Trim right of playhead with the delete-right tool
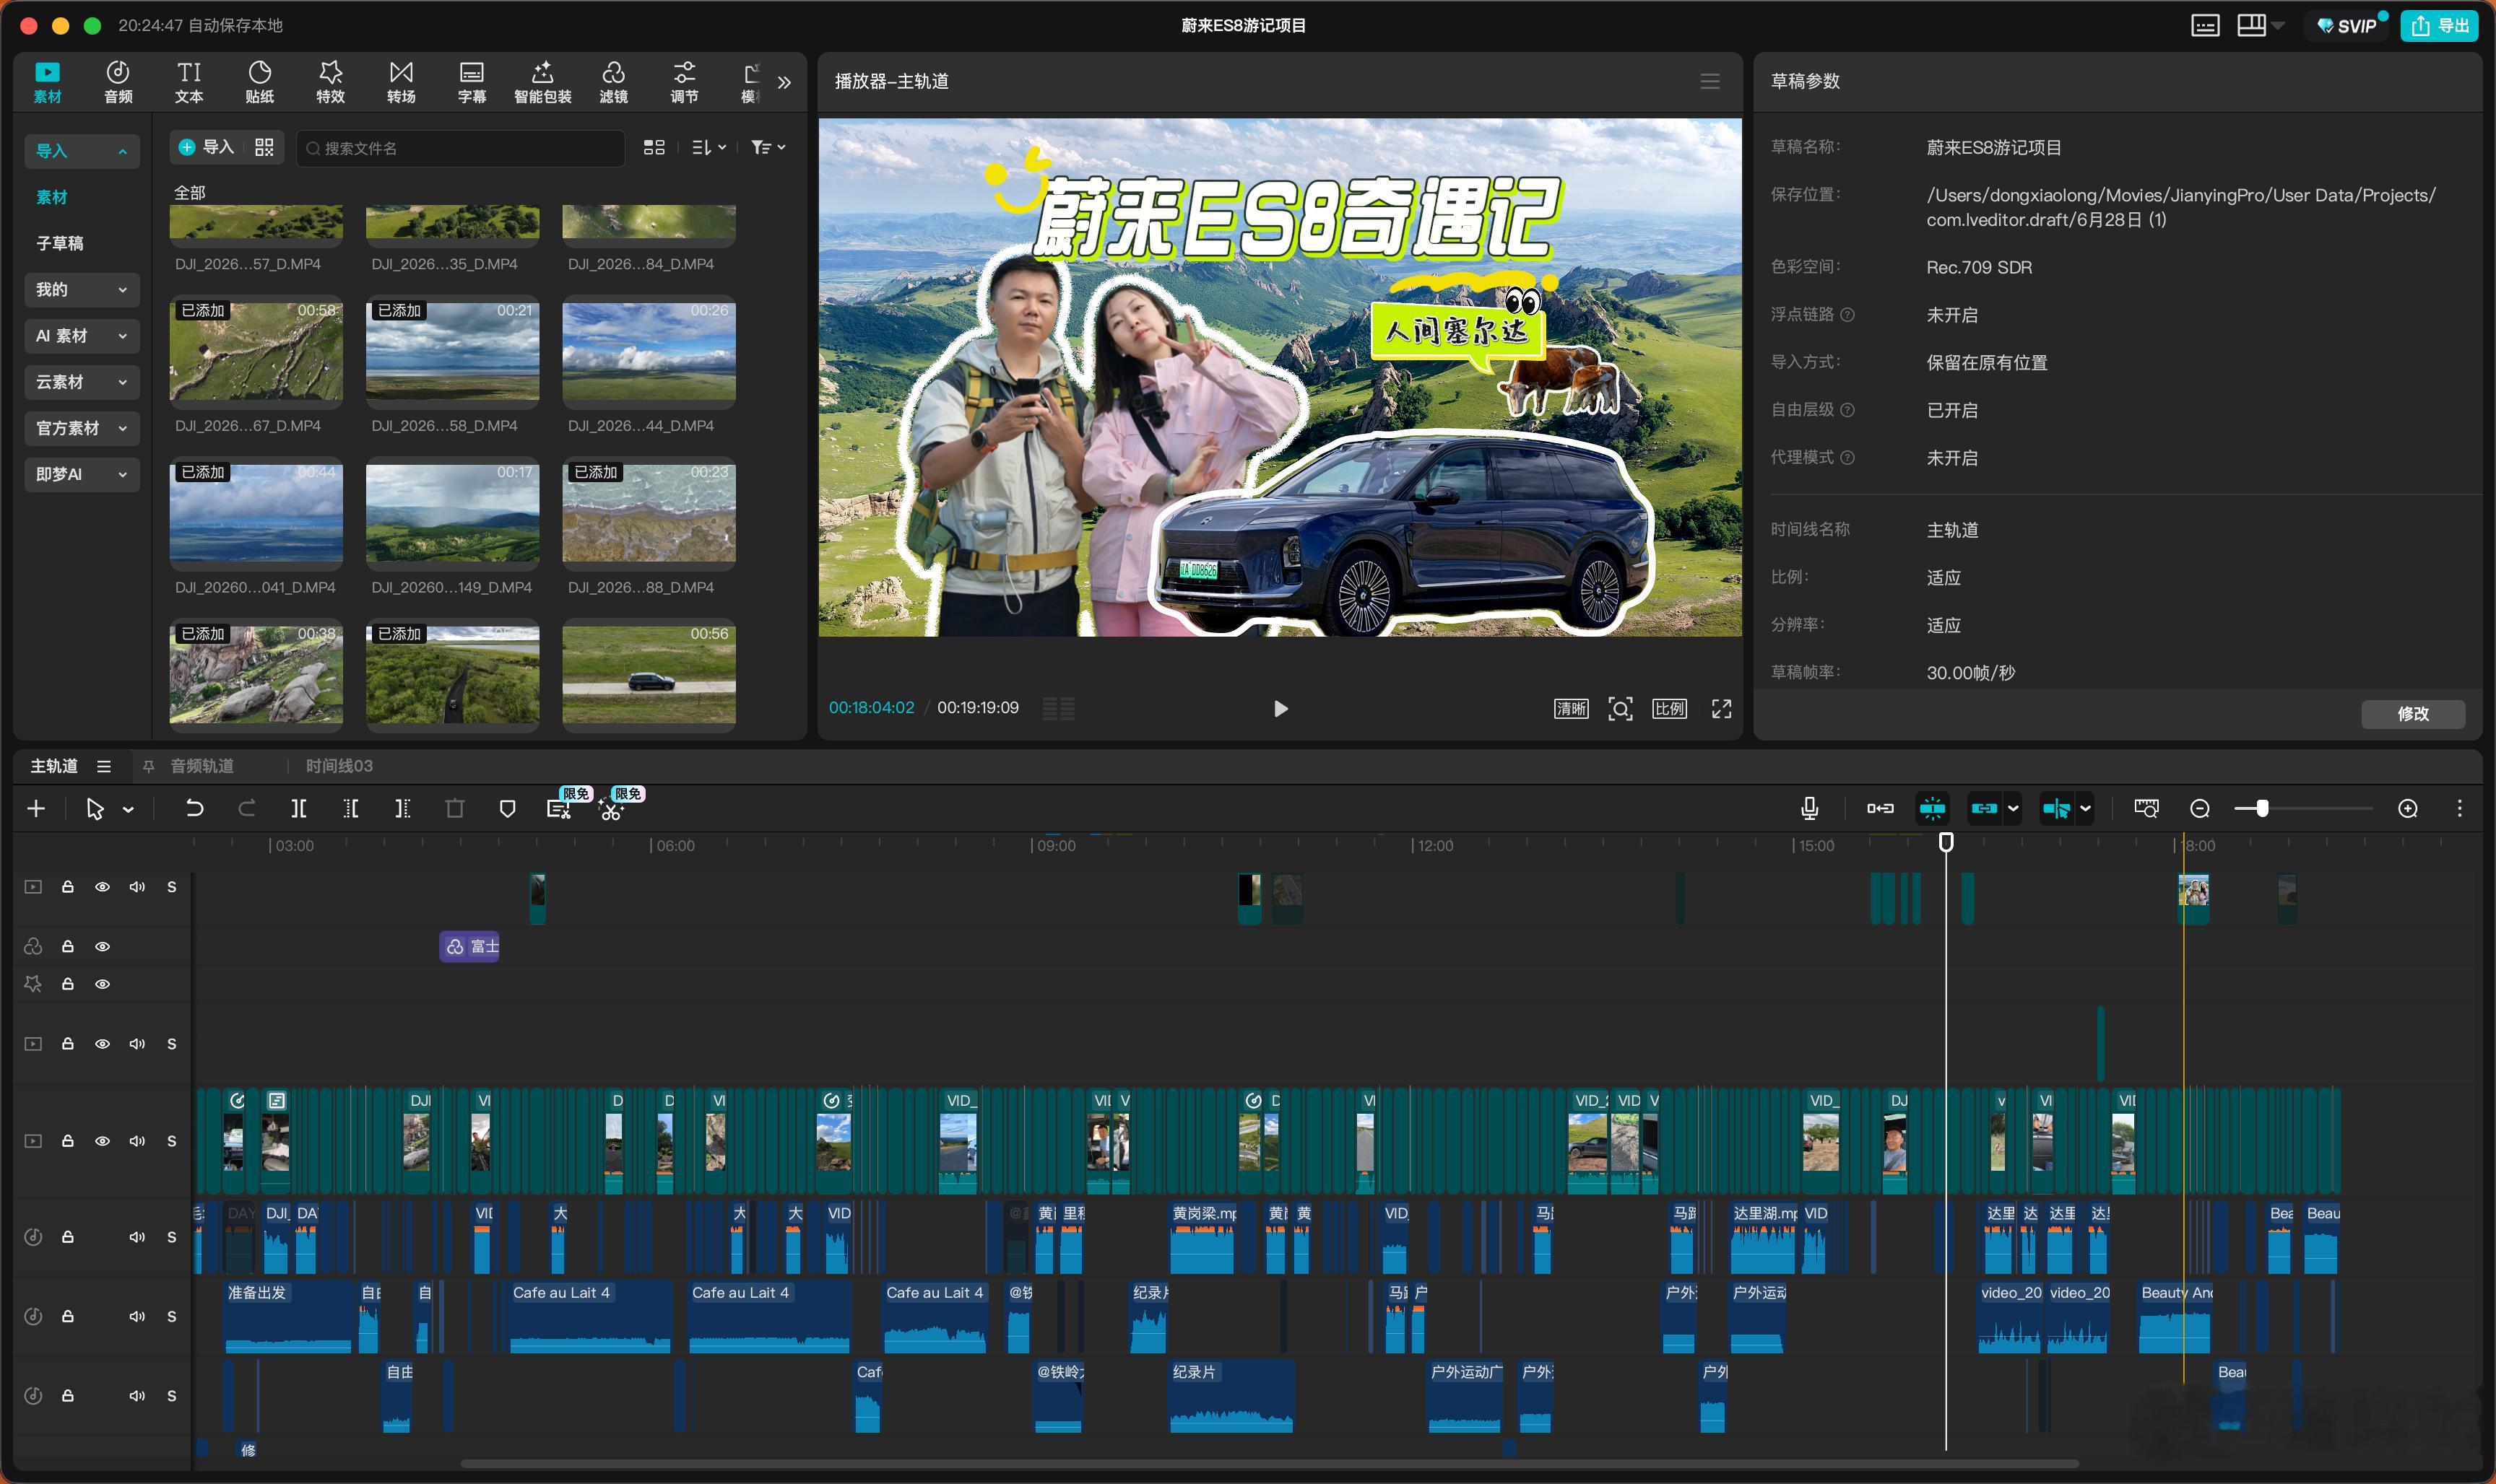This screenshot has width=2496, height=1484. click(402, 808)
